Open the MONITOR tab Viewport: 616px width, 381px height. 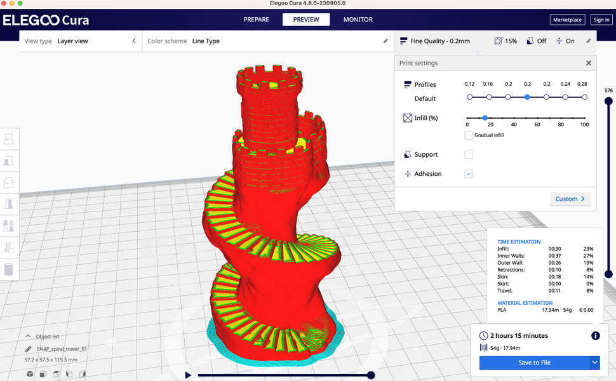(x=358, y=20)
